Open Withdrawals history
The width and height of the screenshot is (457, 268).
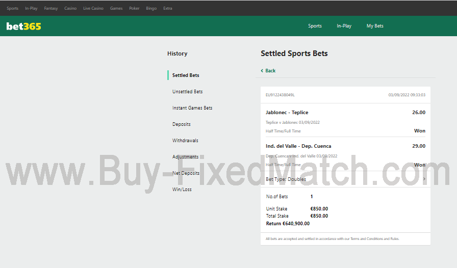[185, 141]
